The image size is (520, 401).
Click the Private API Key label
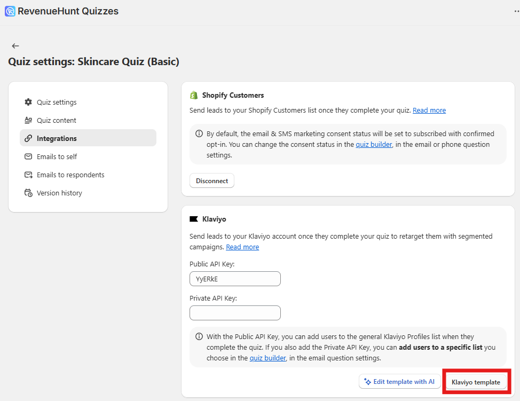click(213, 298)
